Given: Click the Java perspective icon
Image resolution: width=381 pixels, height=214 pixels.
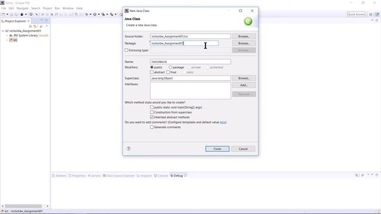Looking at the screenshot, I should click(377, 14).
